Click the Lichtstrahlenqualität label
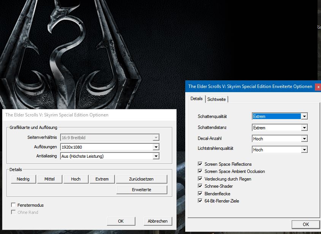The image size is (321, 234). [x=216, y=148]
